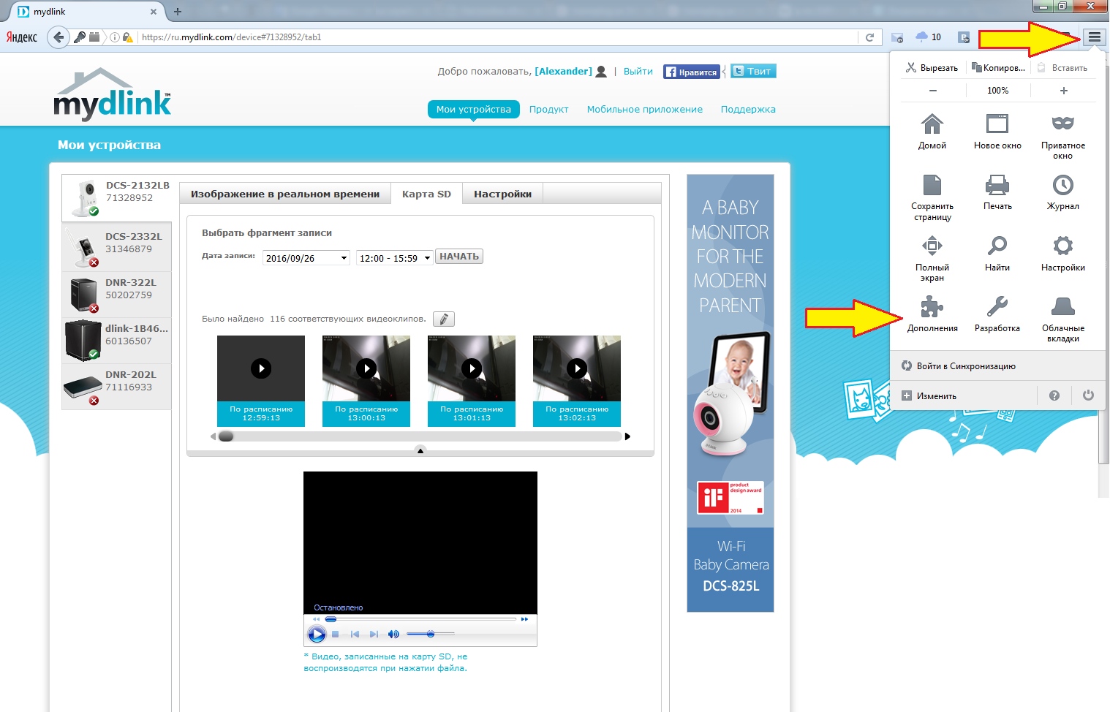Click the Print (Печать) printer icon
This screenshot has width=1110, height=712.
pyautogui.click(x=997, y=186)
